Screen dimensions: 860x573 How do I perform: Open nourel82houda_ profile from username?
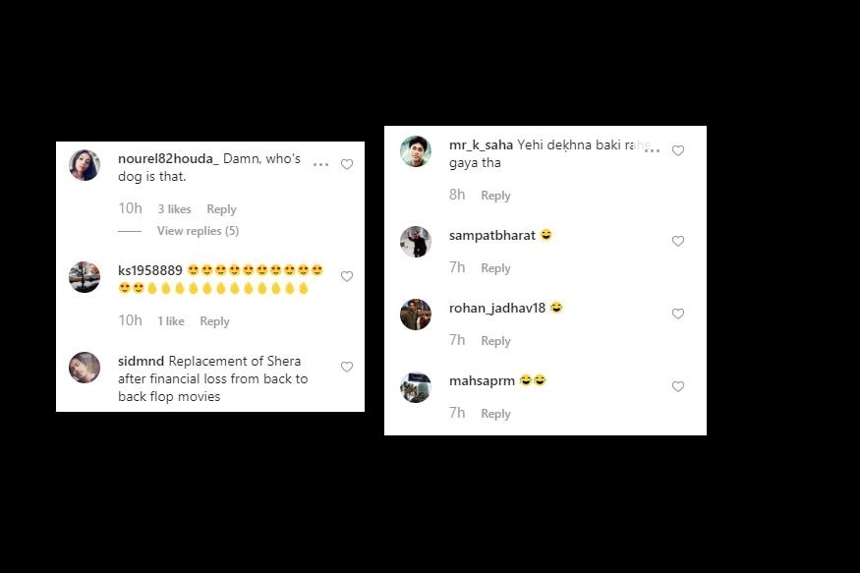168,159
